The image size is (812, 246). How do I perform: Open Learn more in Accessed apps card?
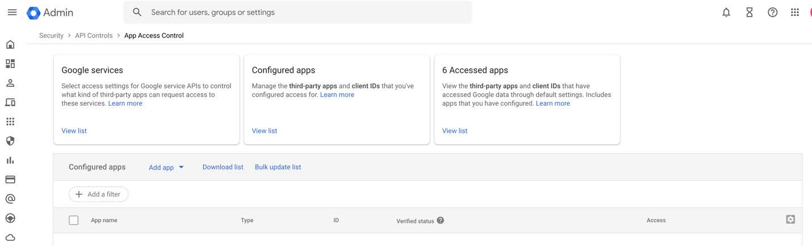(553, 103)
